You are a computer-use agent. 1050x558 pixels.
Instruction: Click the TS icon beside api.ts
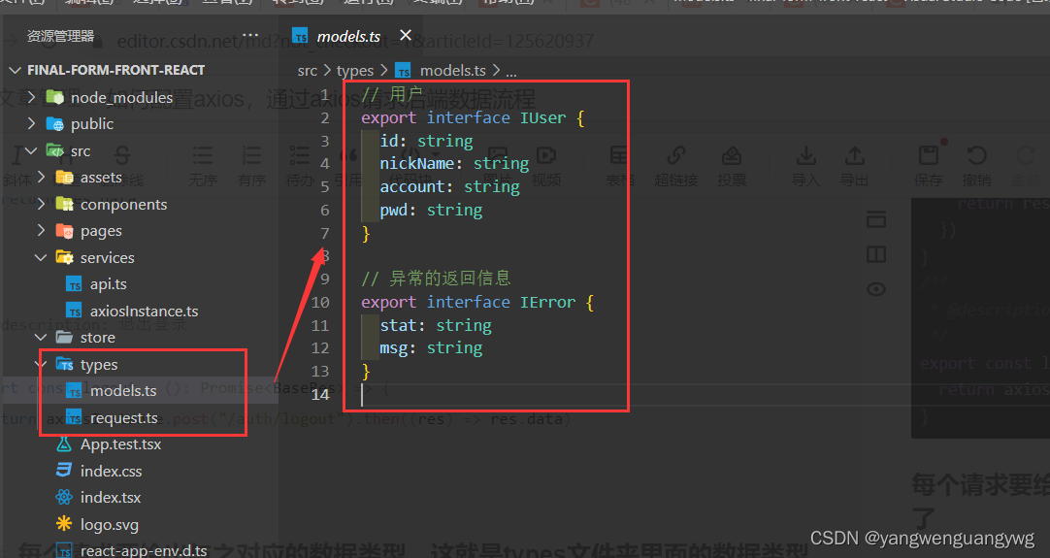tap(75, 284)
